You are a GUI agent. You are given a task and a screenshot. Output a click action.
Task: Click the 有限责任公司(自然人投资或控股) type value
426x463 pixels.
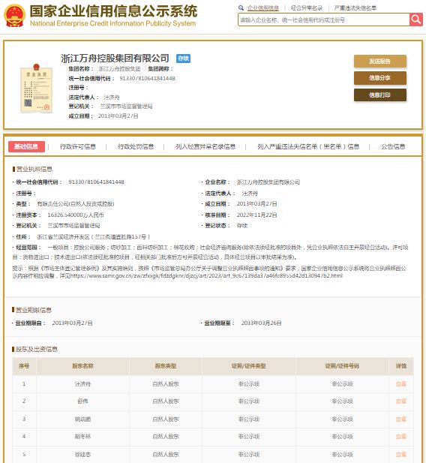[x=76, y=204]
